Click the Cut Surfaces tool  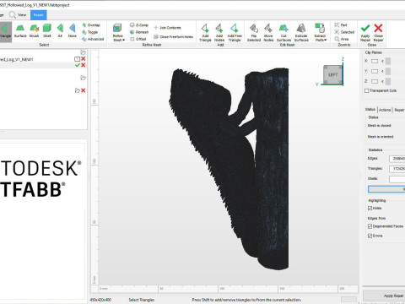[283, 33]
